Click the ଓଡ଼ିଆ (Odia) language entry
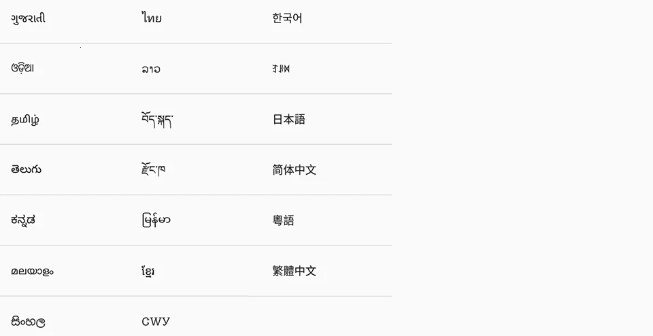 coord(22,68)
